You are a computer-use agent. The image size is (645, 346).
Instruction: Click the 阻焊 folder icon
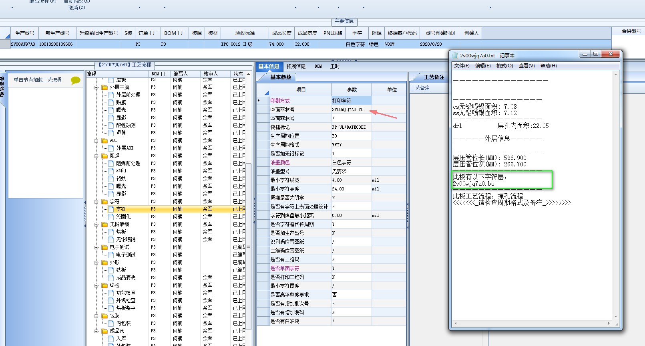tap(104, 156)
